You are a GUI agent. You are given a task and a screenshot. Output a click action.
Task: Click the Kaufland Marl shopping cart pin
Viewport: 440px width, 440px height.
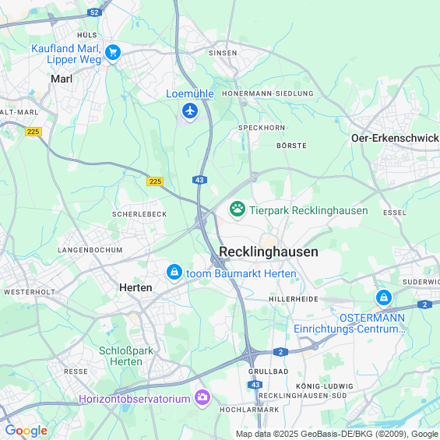113,53
